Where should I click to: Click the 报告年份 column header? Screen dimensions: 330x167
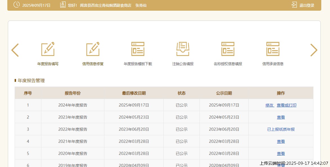[73, 93]
